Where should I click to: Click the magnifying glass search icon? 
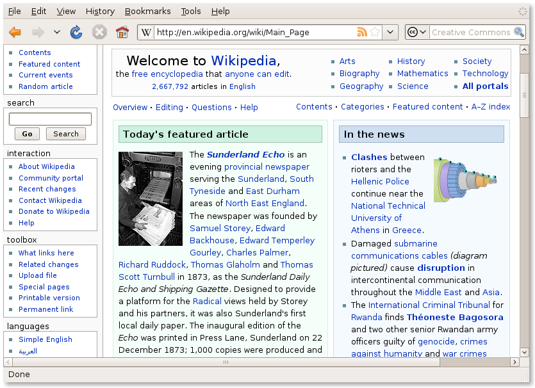519,32
